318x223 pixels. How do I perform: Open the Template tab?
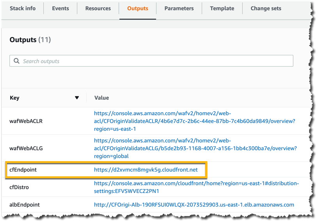(222, 9)
